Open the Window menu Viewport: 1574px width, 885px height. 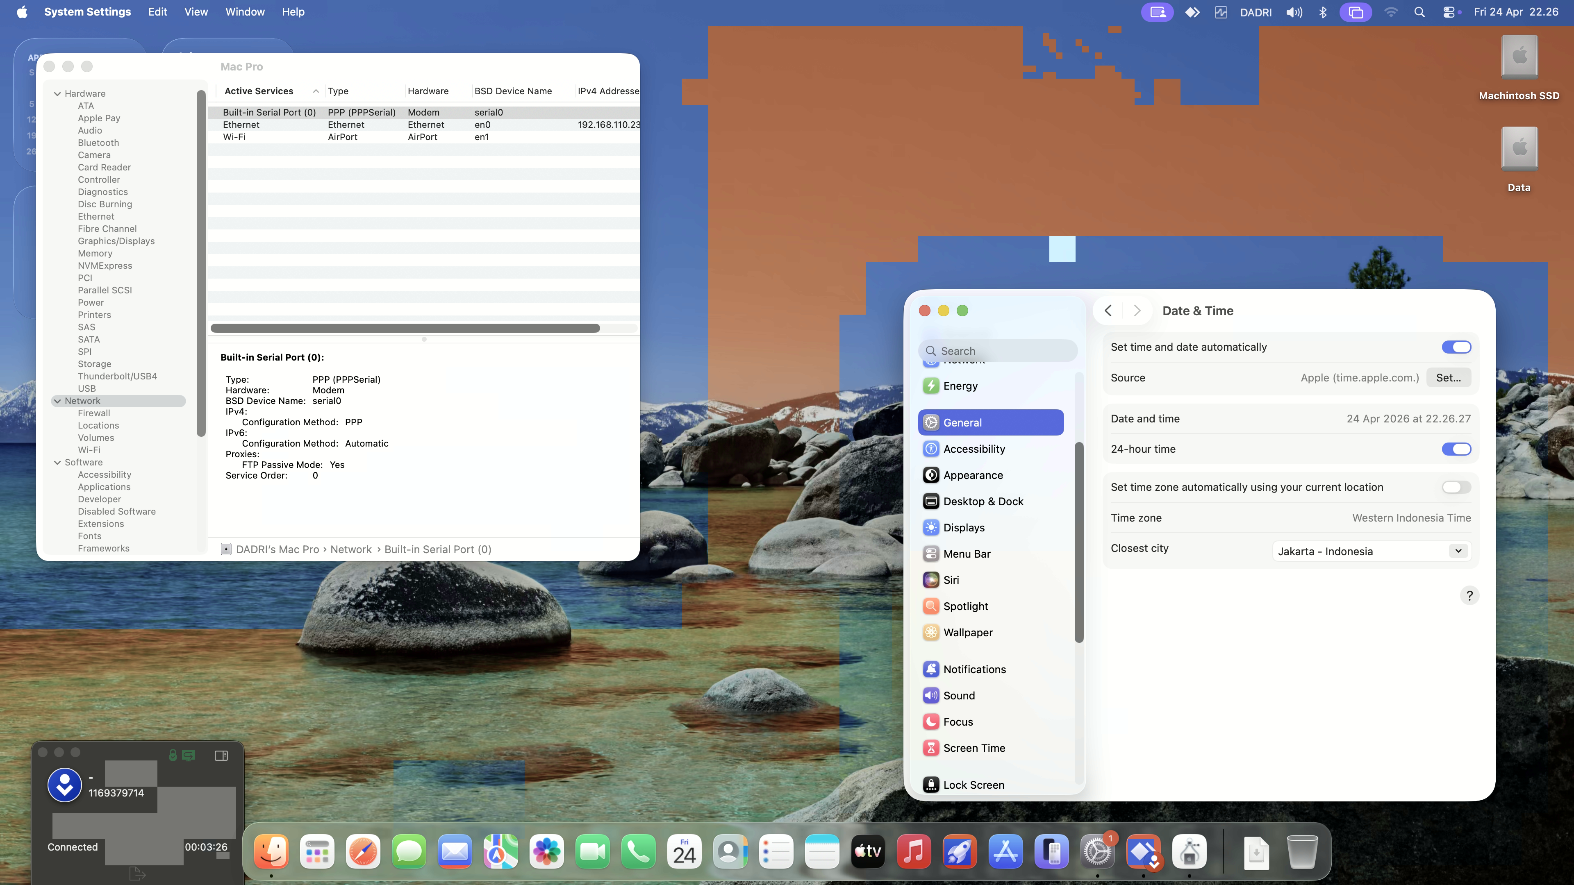click(x=244, y=12)
